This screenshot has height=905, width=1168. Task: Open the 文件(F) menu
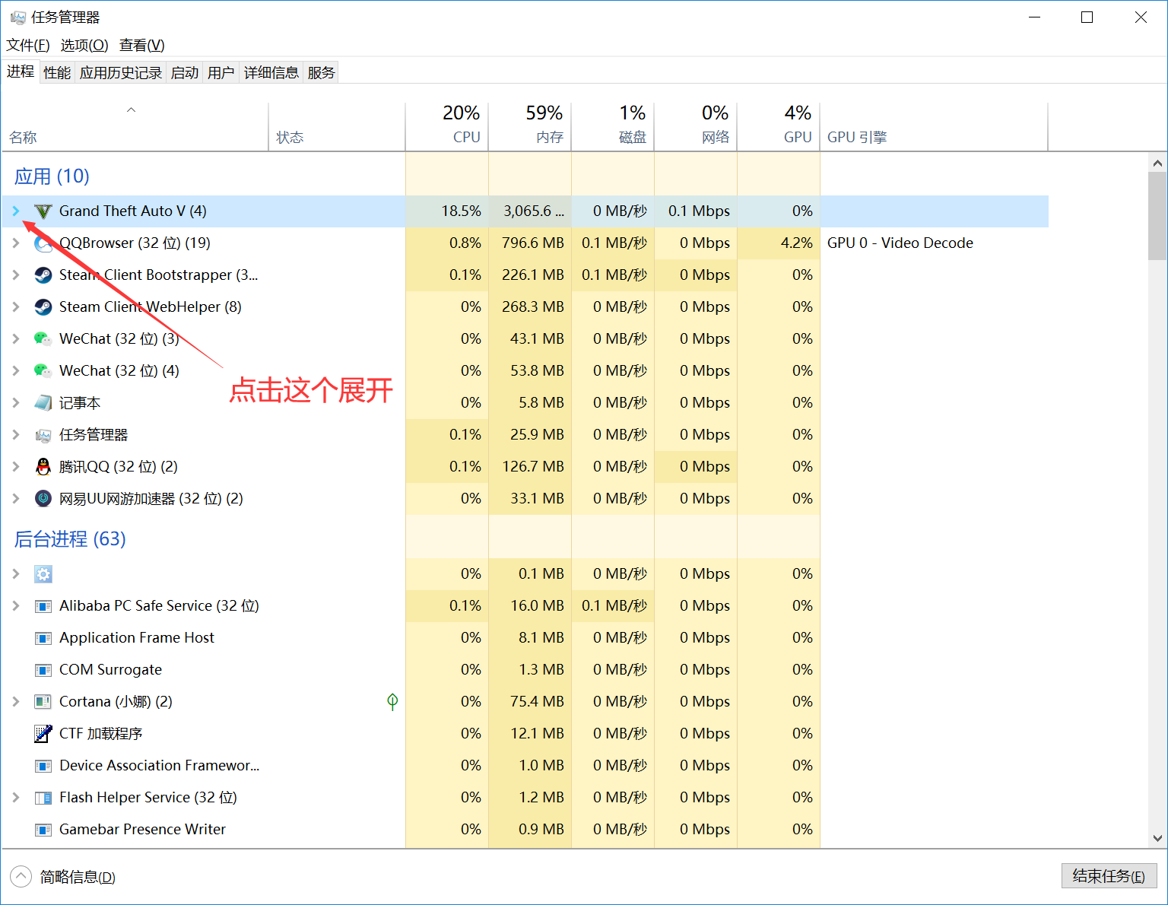28,45
